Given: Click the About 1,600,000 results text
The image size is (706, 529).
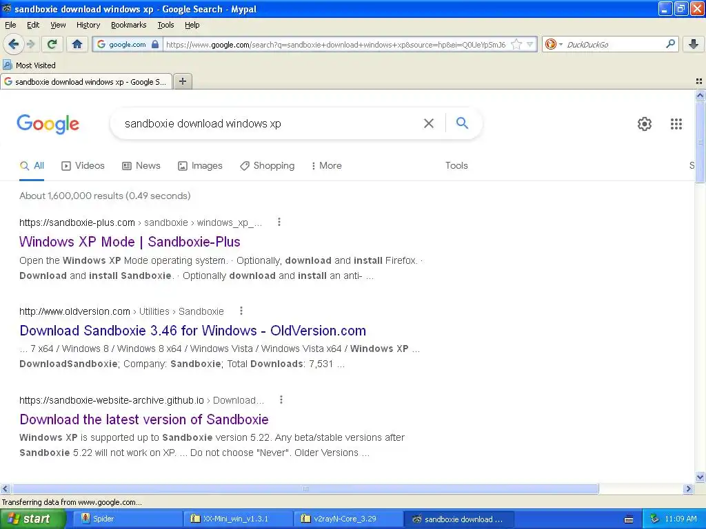Looking at the screenshot, I should pos(105,196).
